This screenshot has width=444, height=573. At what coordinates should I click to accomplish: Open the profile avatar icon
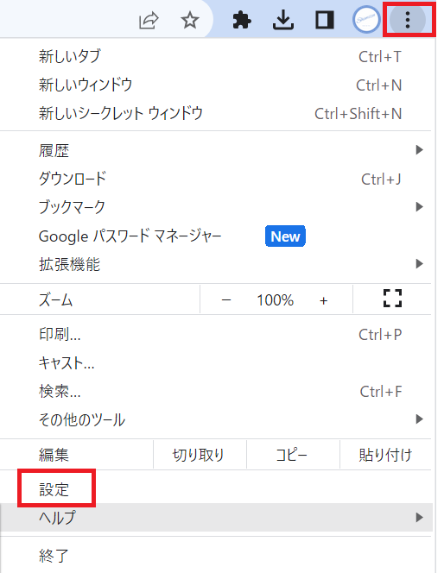[x=366, y=20]
